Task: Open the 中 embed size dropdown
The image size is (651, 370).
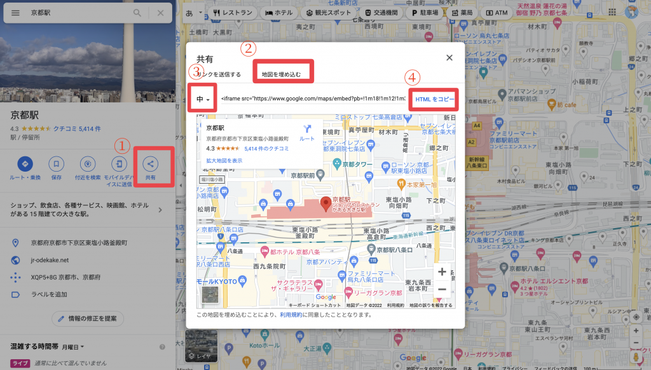Action: pyautogui.click(x=203, y=99)
